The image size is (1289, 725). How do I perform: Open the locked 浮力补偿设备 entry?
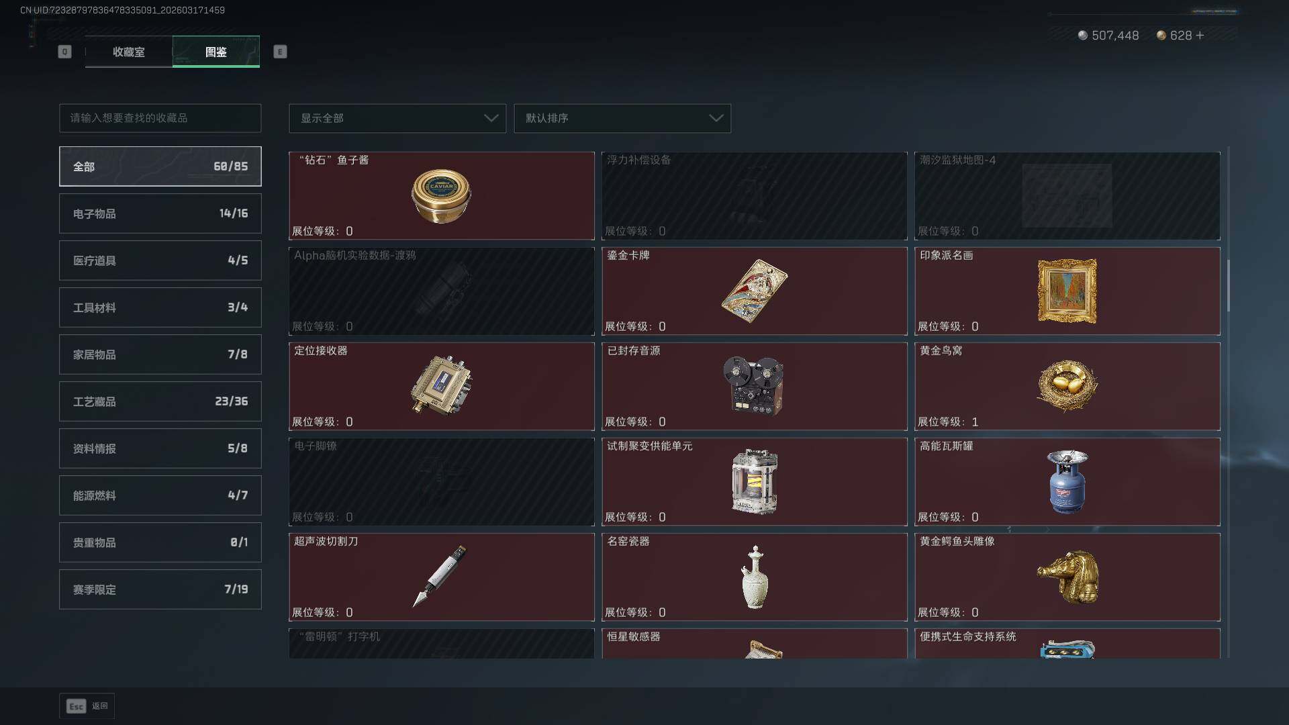754,195
